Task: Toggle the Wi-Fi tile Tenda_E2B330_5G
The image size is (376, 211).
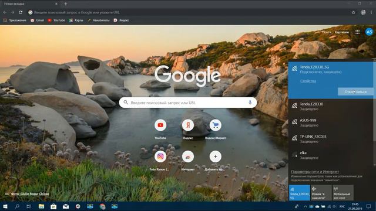Action: (299, 193)
